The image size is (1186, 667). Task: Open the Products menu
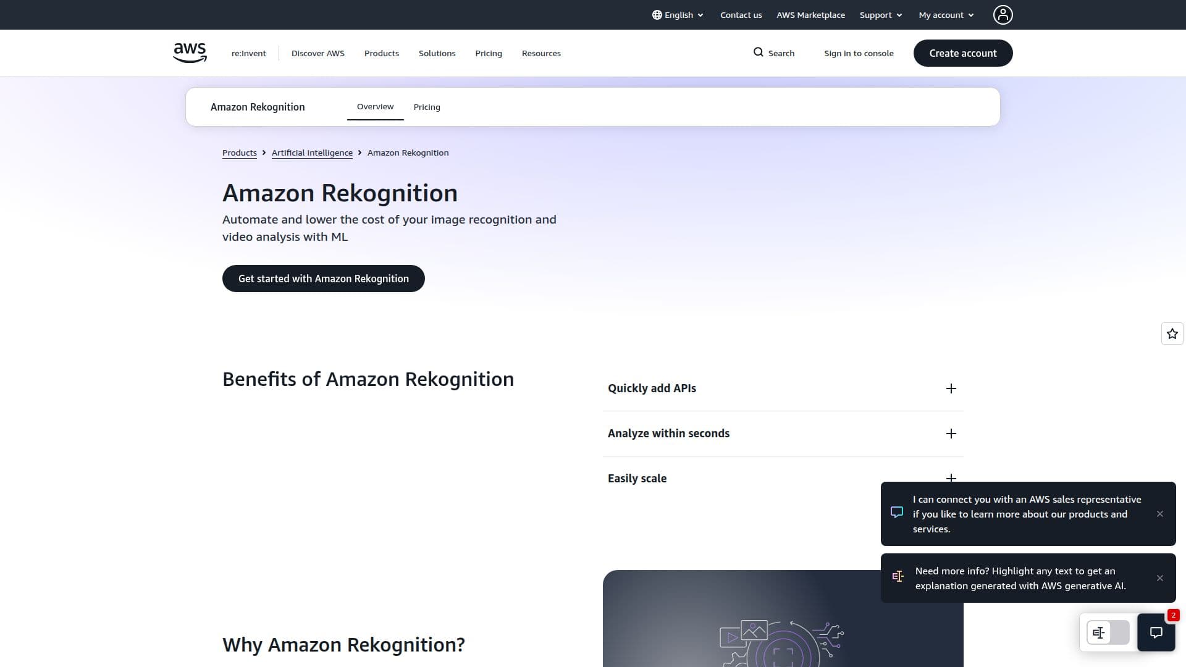point(381,53)
